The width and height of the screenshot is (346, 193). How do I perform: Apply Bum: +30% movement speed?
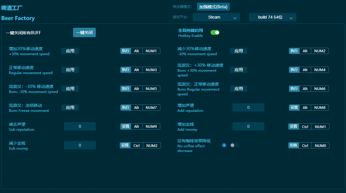(239, 70)
